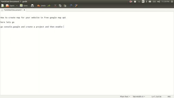
Task: Toggle the INS insert mode indicator
Action: point(169,97)
